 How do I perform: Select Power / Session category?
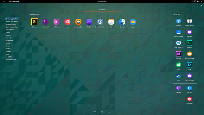[x=11, y=60]
